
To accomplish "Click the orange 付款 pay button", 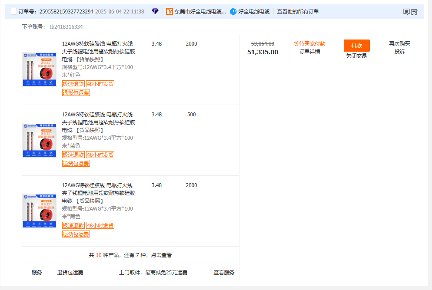I will coord(356,46).
